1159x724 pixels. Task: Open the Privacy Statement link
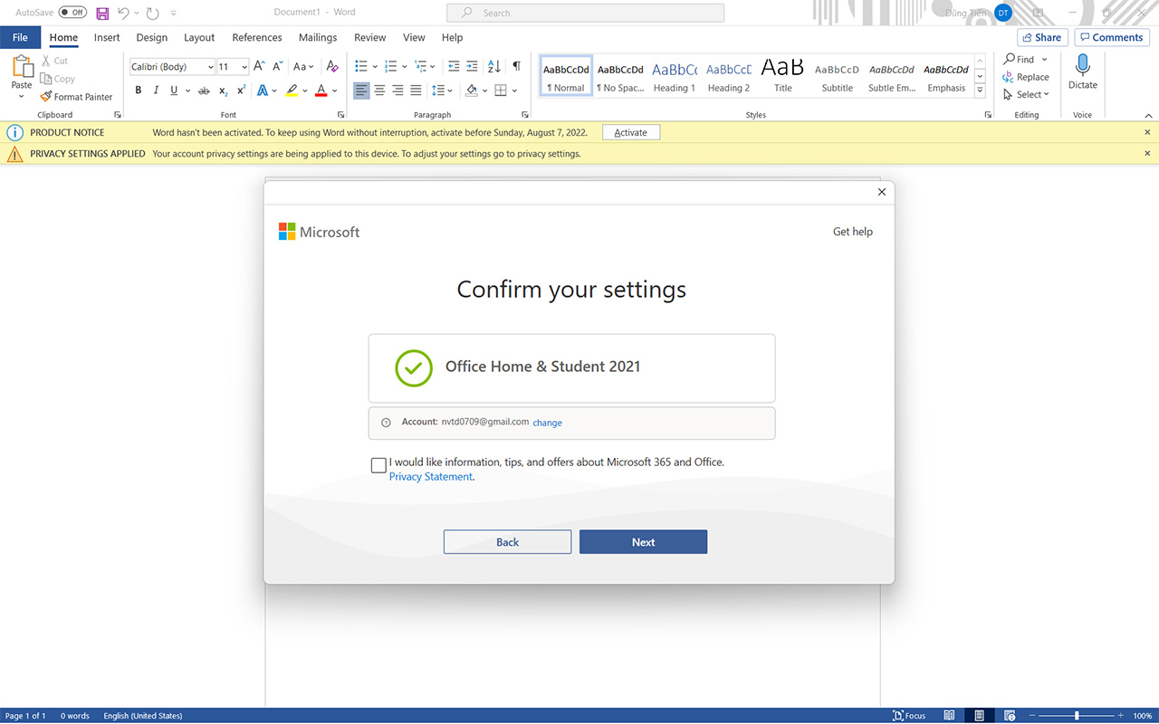pyautogui.click(x=431, y=477)
